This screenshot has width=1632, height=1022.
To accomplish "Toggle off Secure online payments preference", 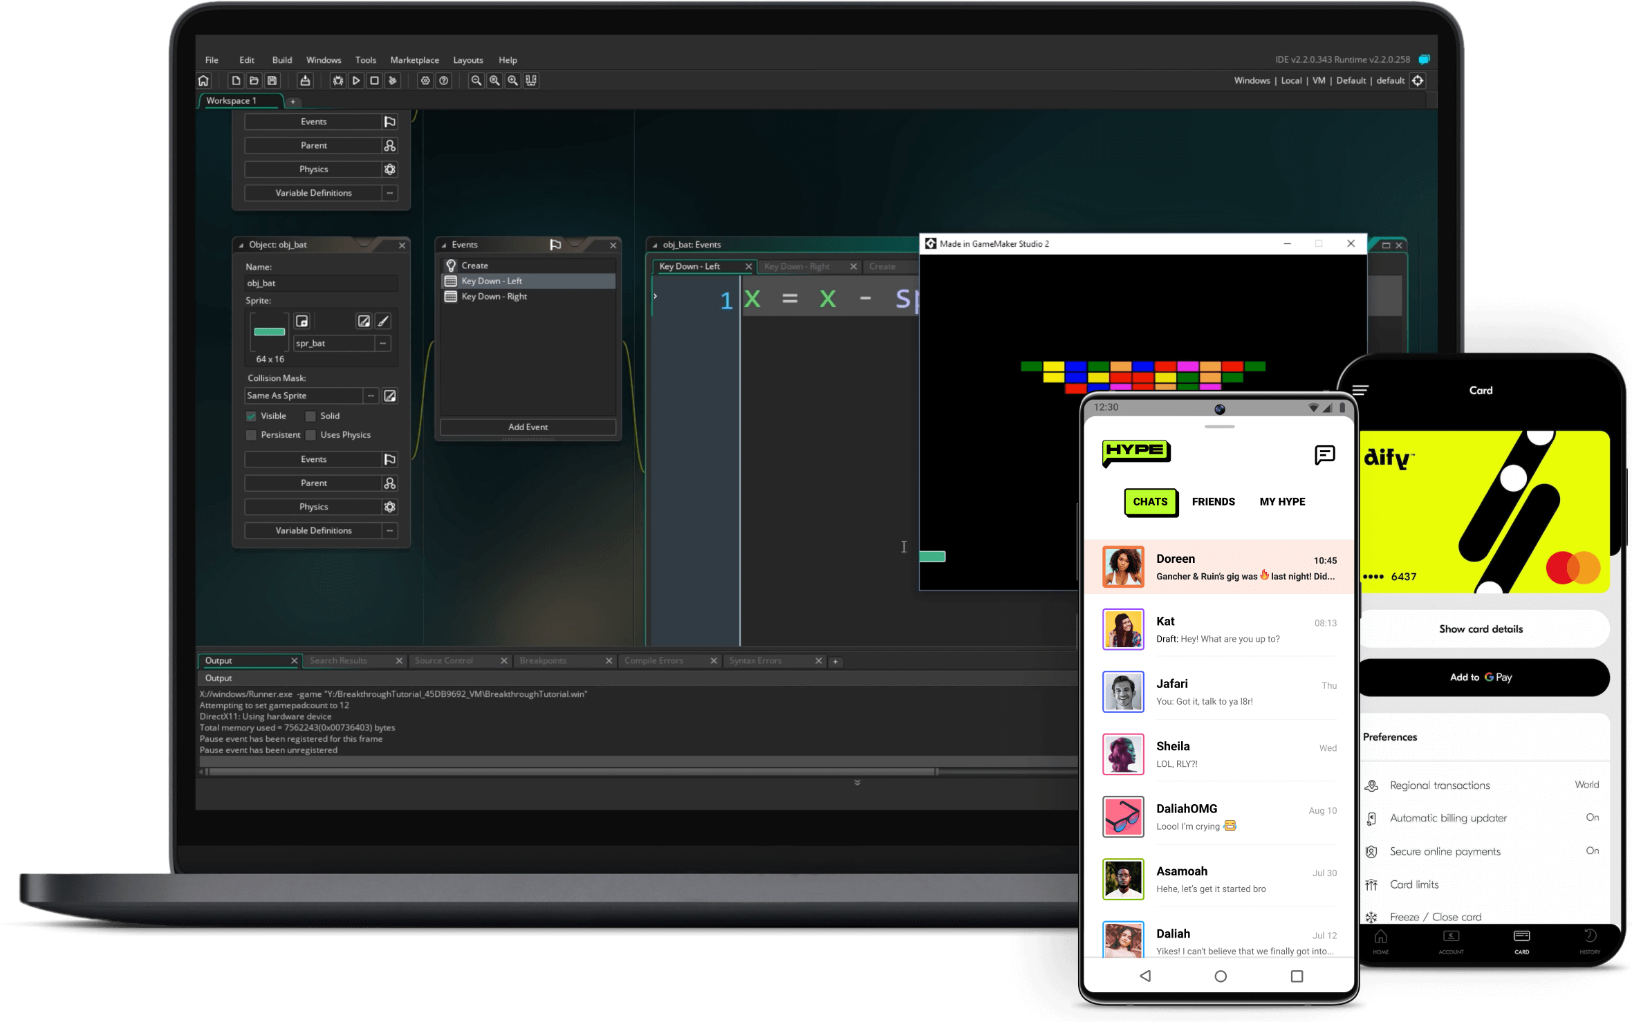I will (x=1593, y=851).
